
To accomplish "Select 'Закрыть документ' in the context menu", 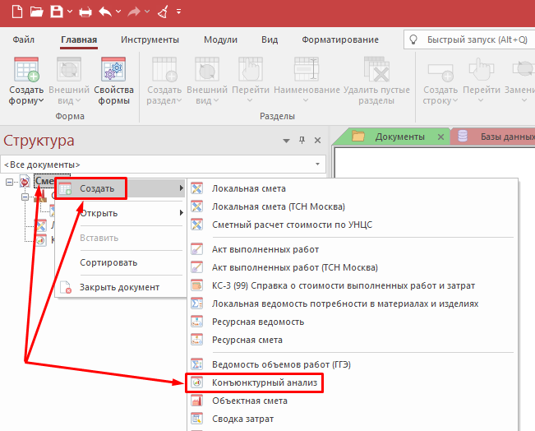I will pos(119,287).
